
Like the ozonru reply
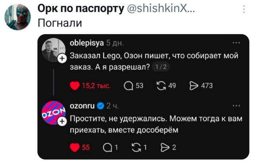tap(75, 147)
